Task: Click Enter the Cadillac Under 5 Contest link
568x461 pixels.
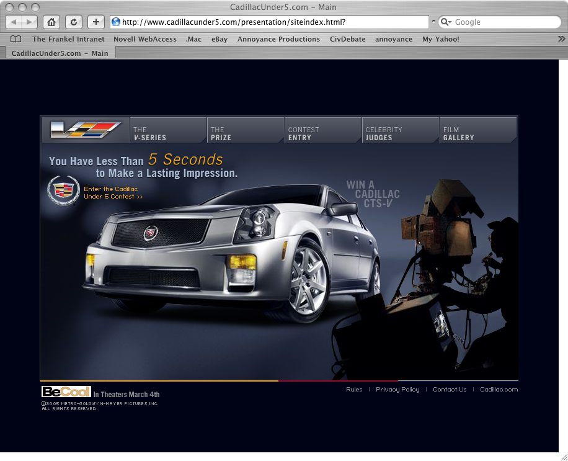Action: [x=113, y=193]
